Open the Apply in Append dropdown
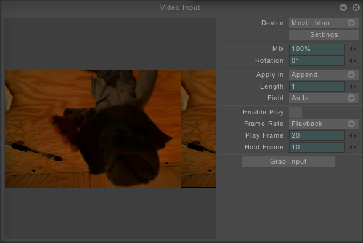 (324, 74)
